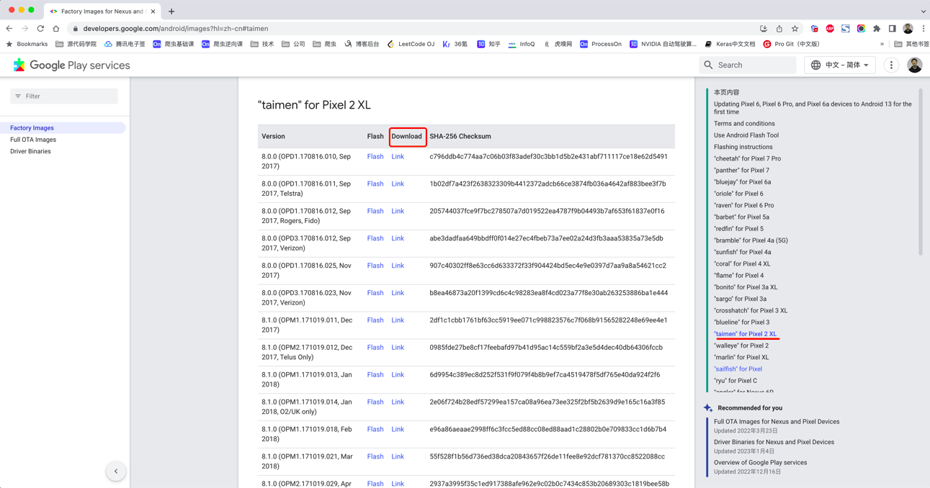The image size is (930, 488).
Task: Open the language dropdown 中文 – 简体
Action: coord(839,65)
